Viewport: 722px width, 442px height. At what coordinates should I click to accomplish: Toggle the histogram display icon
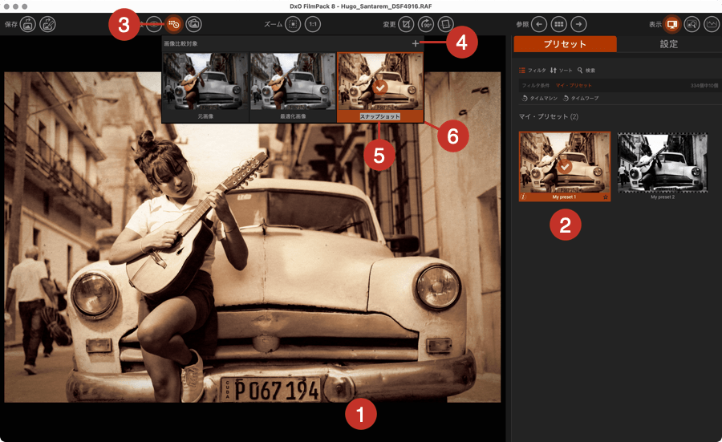pos(712,25)
